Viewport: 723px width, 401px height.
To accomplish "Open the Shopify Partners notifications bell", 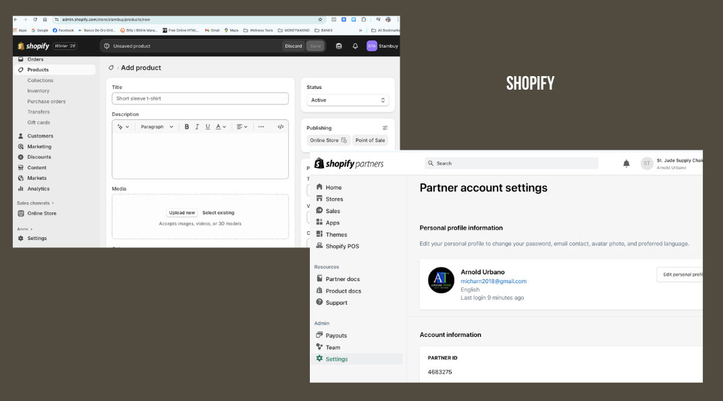I will (626, 164).
